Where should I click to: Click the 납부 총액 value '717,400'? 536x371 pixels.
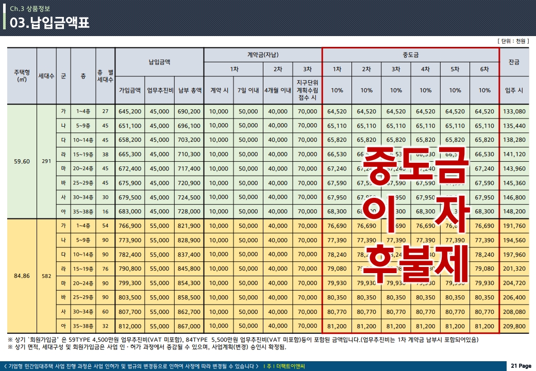click(x=189, y=168)
